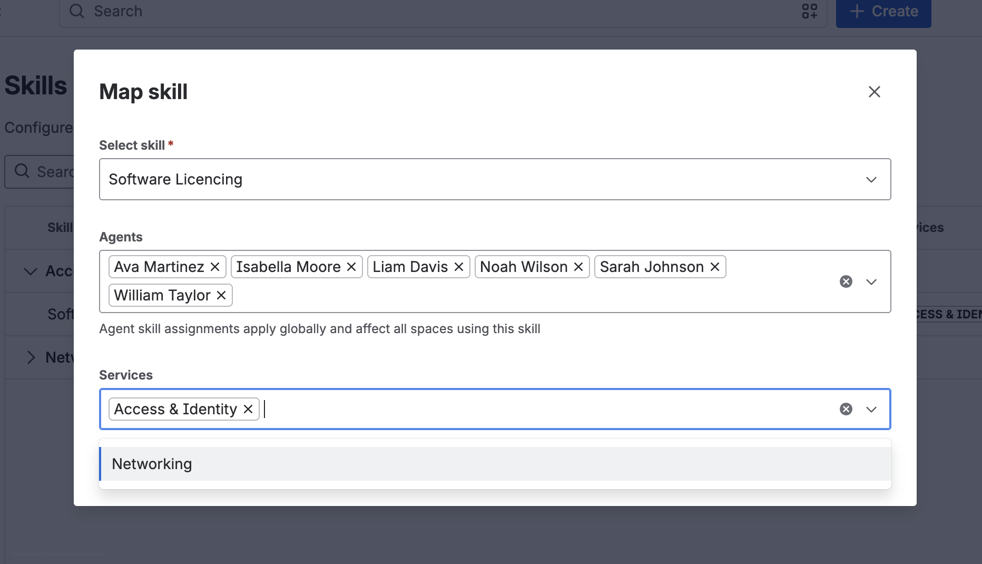Remove Noah Wilson agent tag
Image resolution: width=982 pixels, height=564 pixels.
[578, 267]
